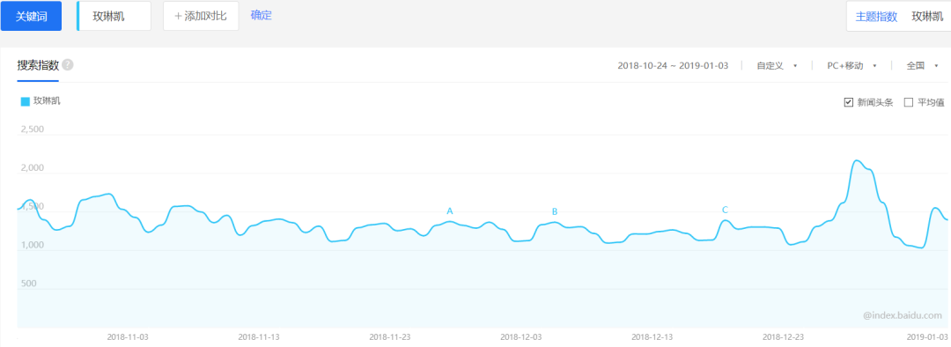
Task: Open the search index help question-mark icon
Action: (68, 65)
